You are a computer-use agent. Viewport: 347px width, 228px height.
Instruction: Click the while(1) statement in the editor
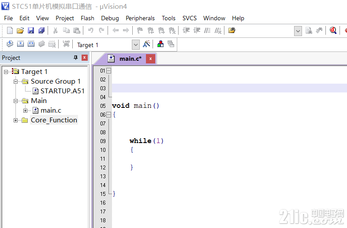(x=146, y=141)
